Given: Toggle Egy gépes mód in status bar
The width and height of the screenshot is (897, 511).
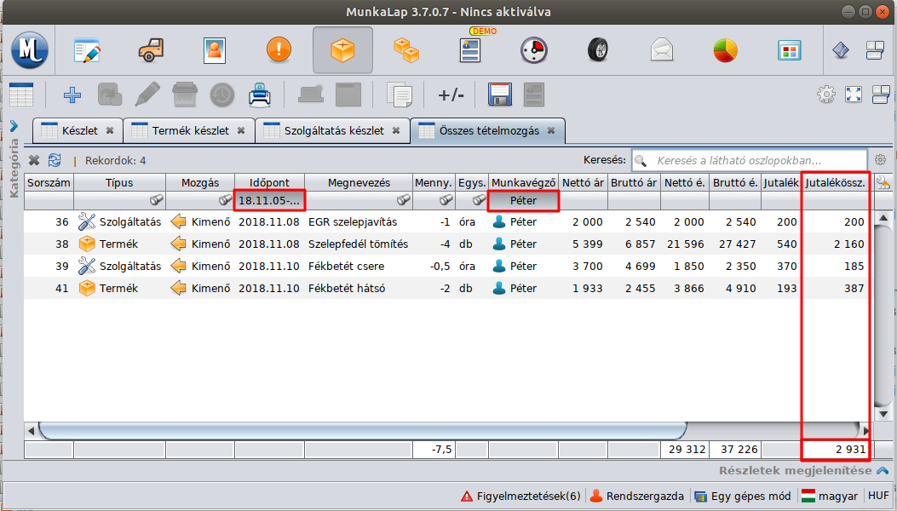Looking at the screenshot, I should 742,496.
